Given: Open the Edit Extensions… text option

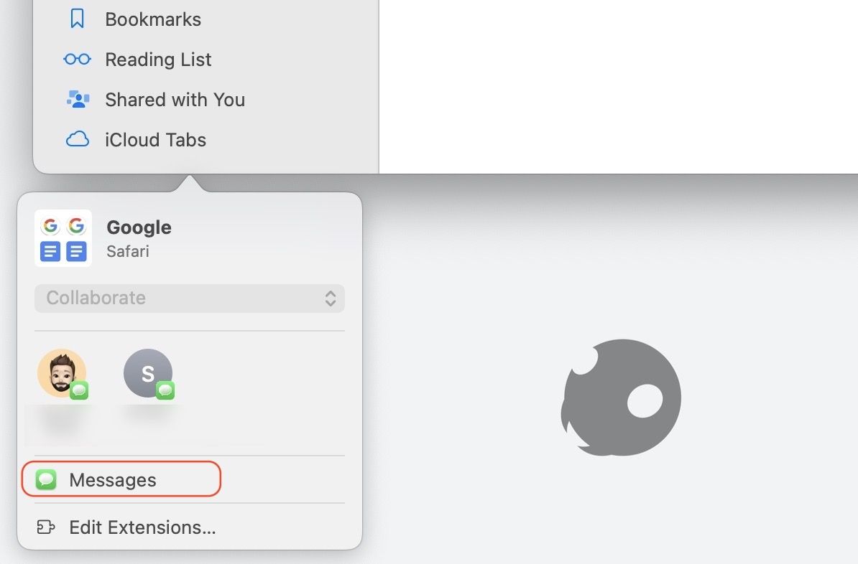Looking at the screenshot, I should (142, 528).
